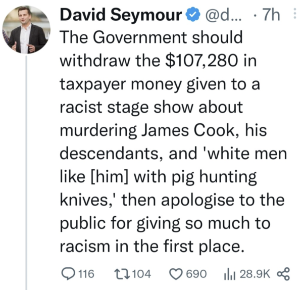Click the 104 retweets count
Image resolution: width=303 pixels, height=290 pixels.
(141, 274)
